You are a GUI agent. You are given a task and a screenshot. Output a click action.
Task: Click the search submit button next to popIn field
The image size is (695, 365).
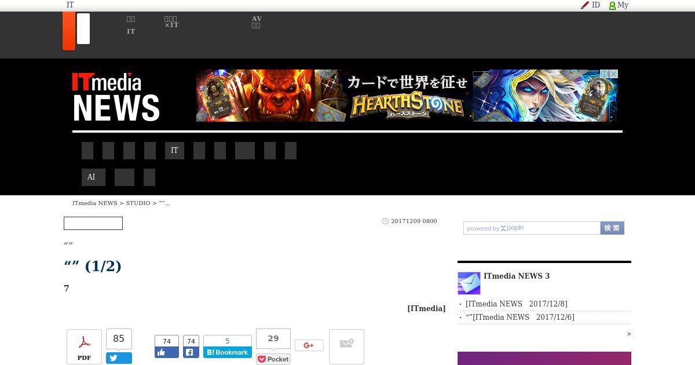coord(612,228)
